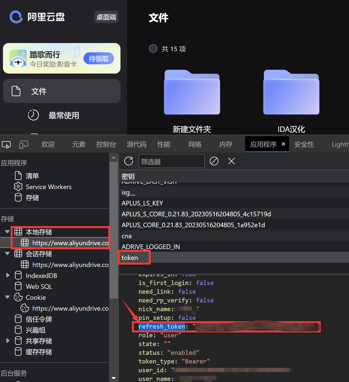This screenshot has height=382, width=349.
Task: Open the 新建文件夹 folder thumbnail
Action: coord(192,92)
